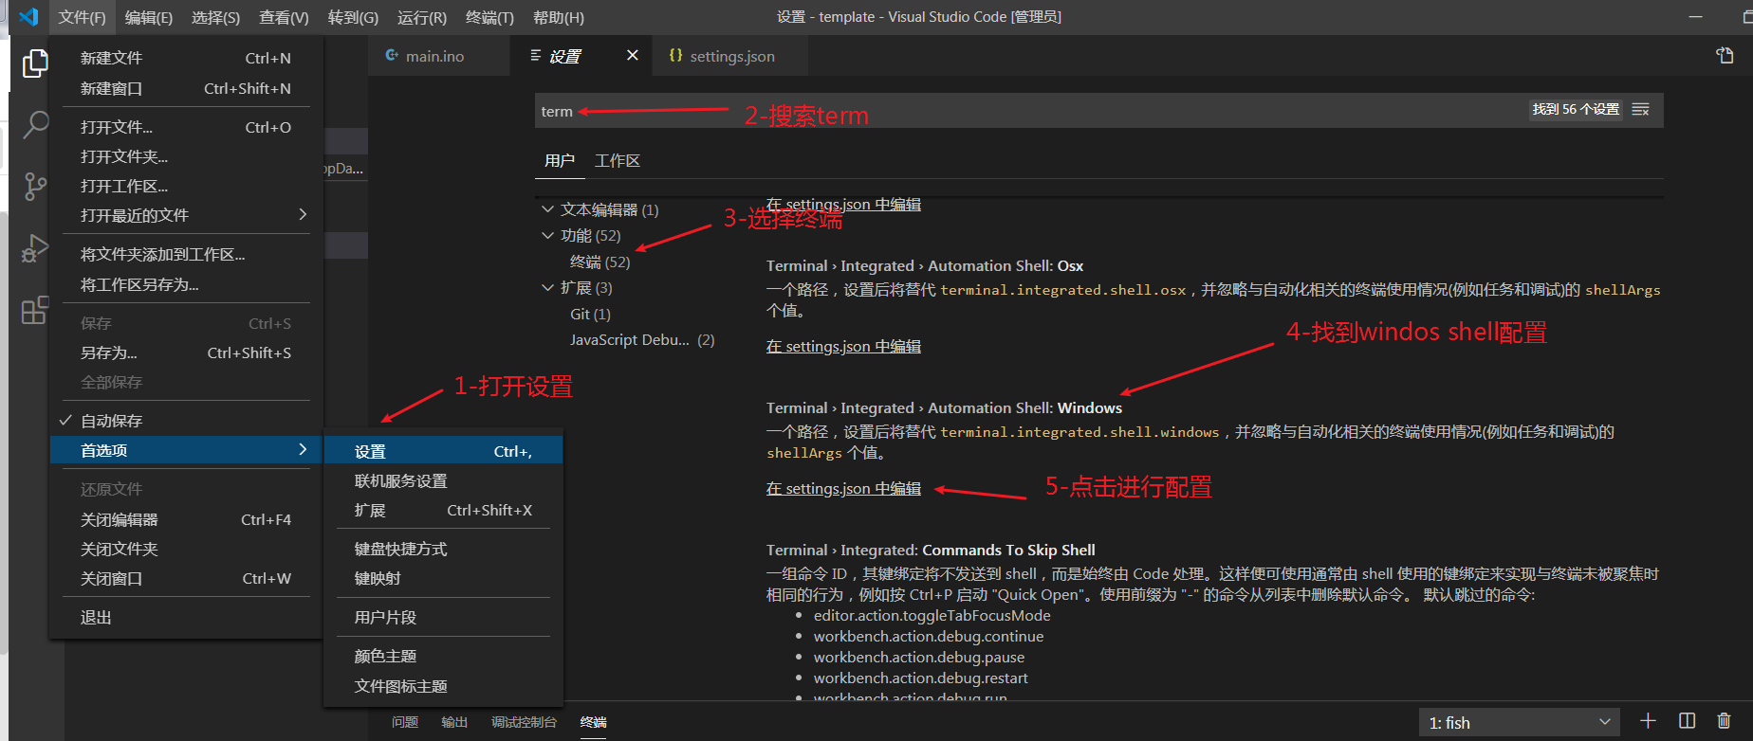Choose 新建文件 from the File menu
This screenshot has height=741, width=1753.
[186, 58]
